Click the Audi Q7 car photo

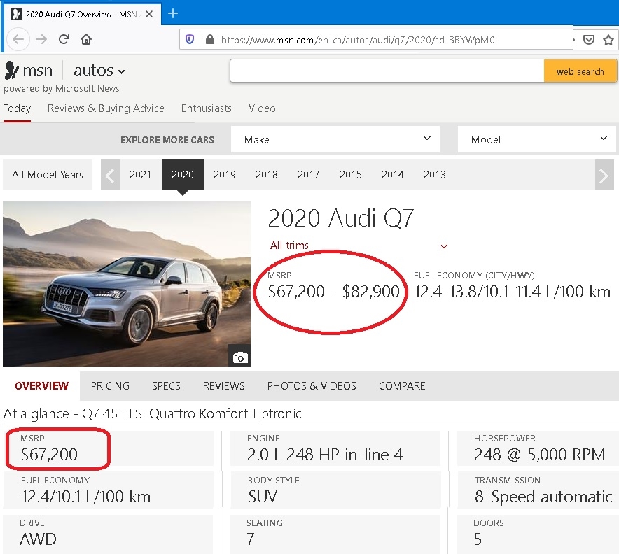(126, 284)
